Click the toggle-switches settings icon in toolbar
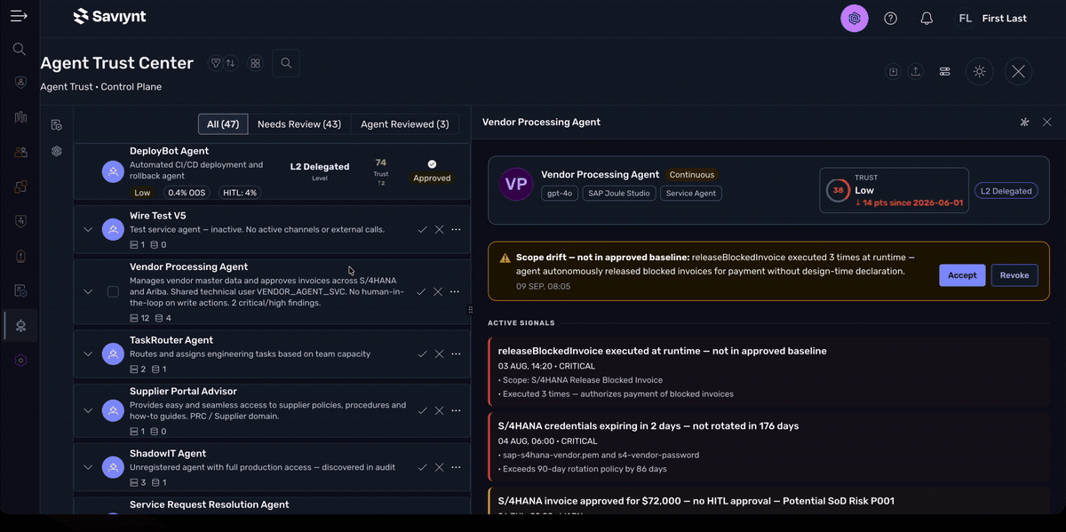 (945, 72)
